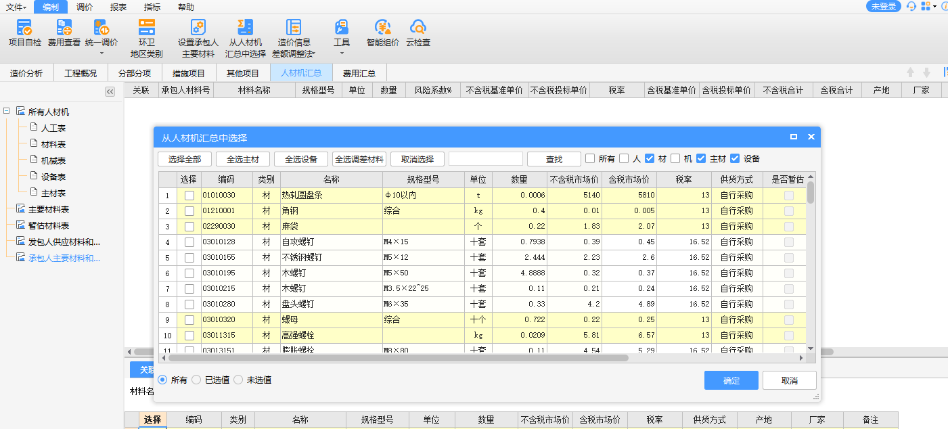Collapse the left tree panel with the double-arrow

[x=110, y=91]
